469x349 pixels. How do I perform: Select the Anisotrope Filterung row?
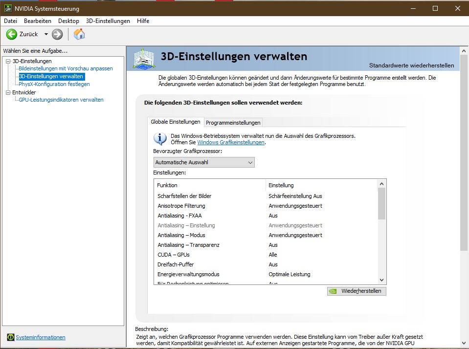[266, 206]
